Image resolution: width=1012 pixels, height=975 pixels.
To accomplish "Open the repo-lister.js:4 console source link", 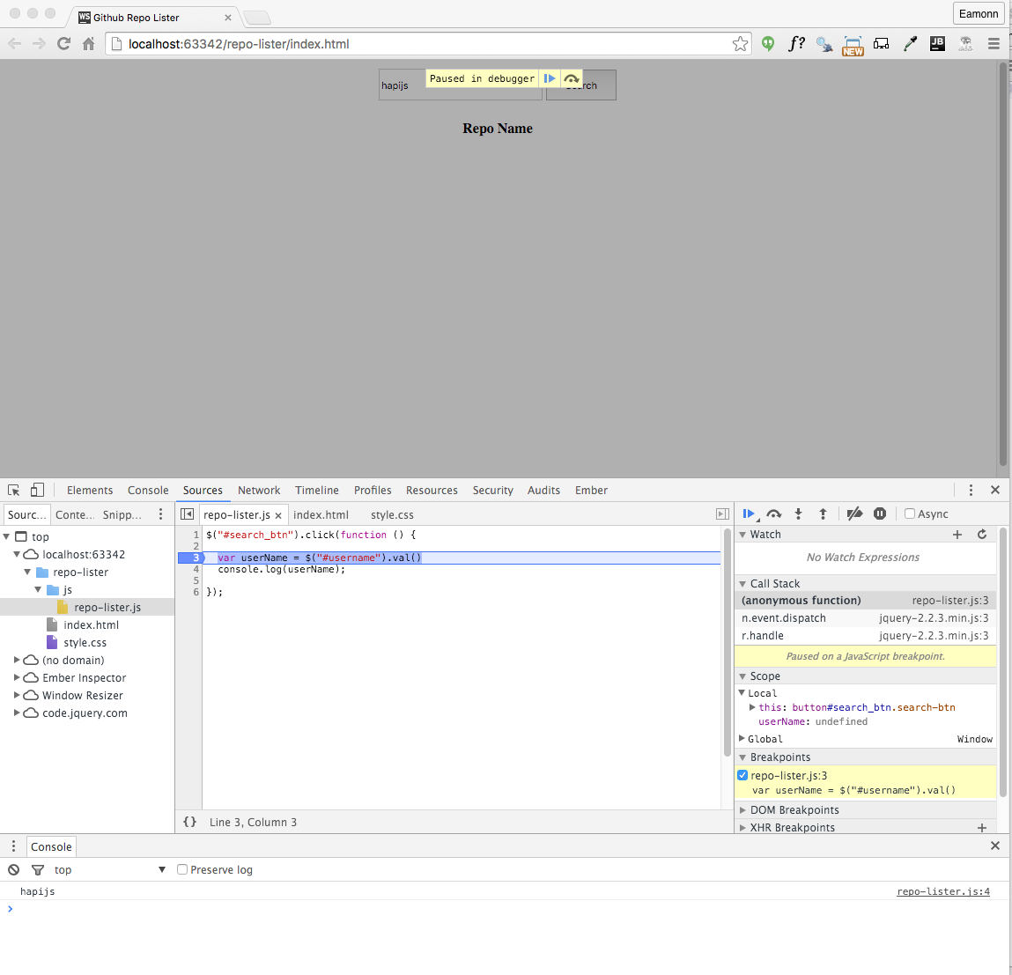I will click(x=942, y=892).
